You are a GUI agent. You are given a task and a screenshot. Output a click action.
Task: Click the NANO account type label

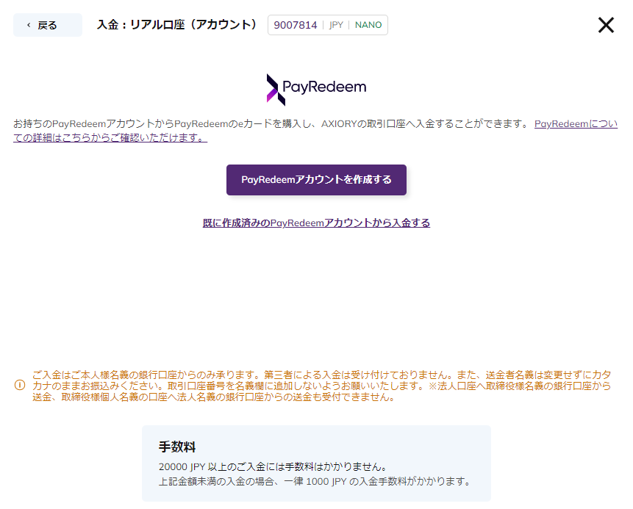pyautogui.click(x=368, y=25)
